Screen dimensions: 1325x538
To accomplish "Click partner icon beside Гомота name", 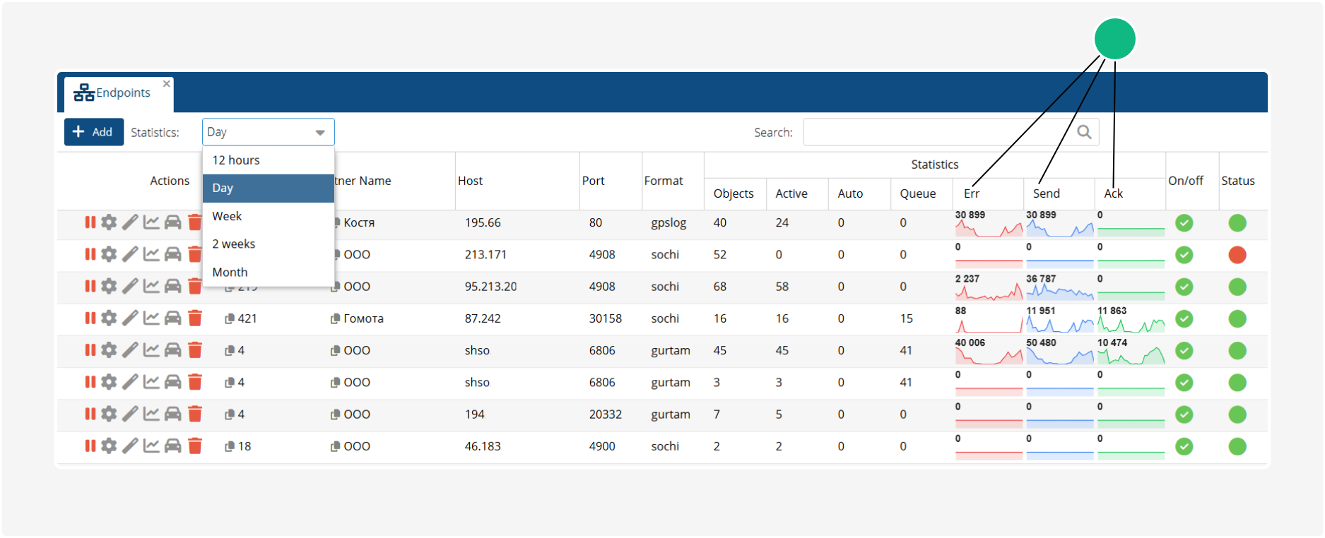I will coord(335,318).
